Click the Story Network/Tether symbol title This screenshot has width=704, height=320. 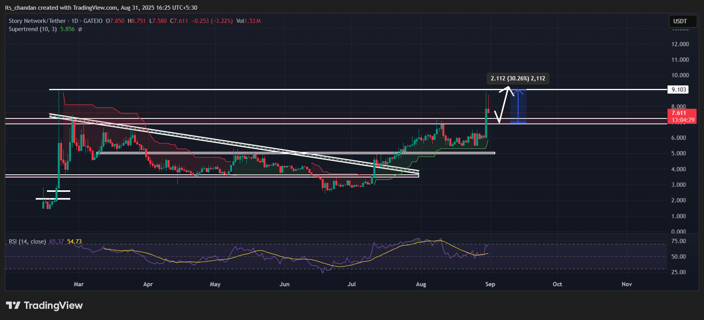pos(37,21)
